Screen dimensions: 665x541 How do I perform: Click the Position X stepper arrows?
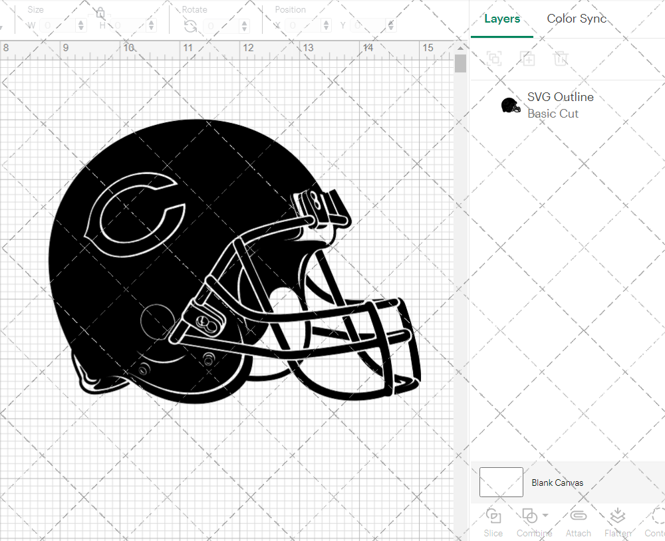coord(326,25)
